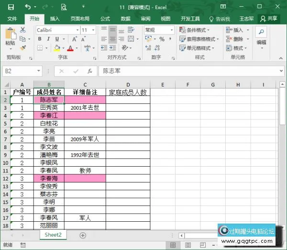Click the Cut scissors icon
287x250 pixels.
(x=23, y=30)
